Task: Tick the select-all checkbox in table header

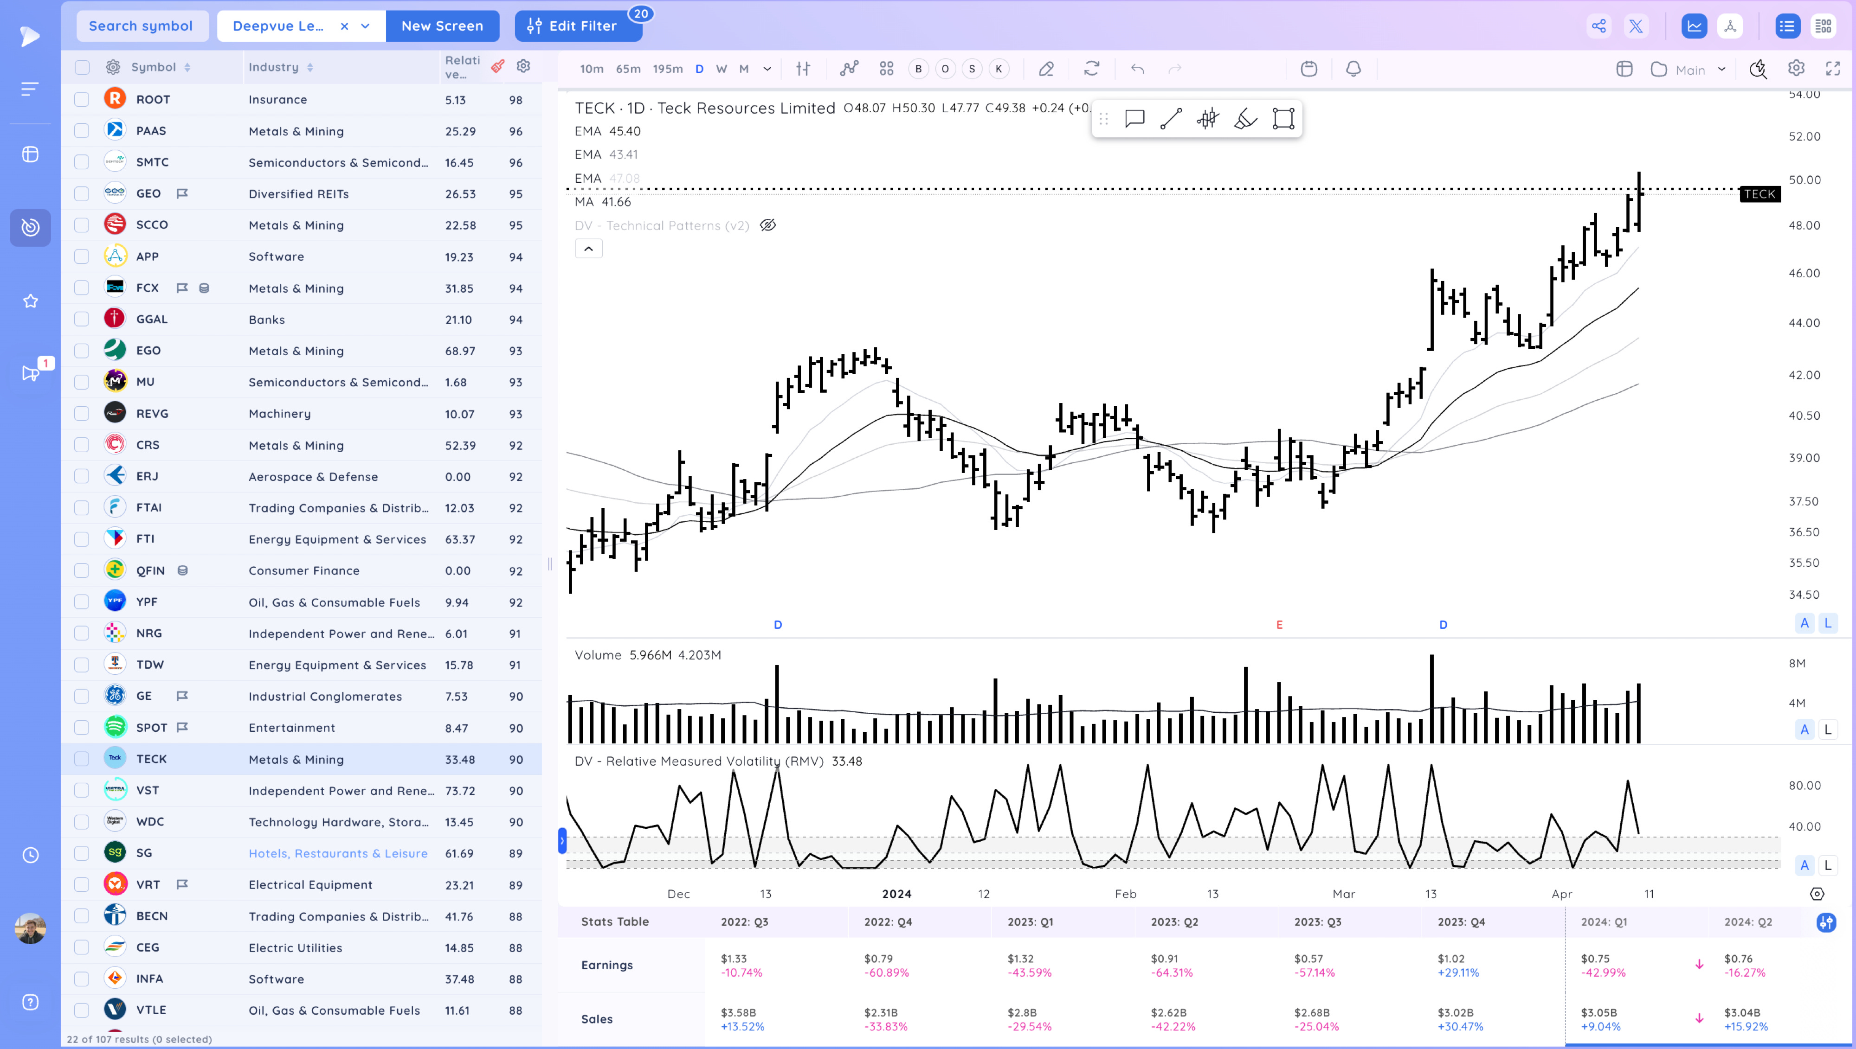Action: (x=82, y=67)
